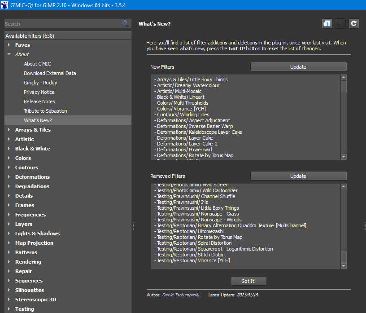Toggle the preview panel icon

(x=327, y=24)
